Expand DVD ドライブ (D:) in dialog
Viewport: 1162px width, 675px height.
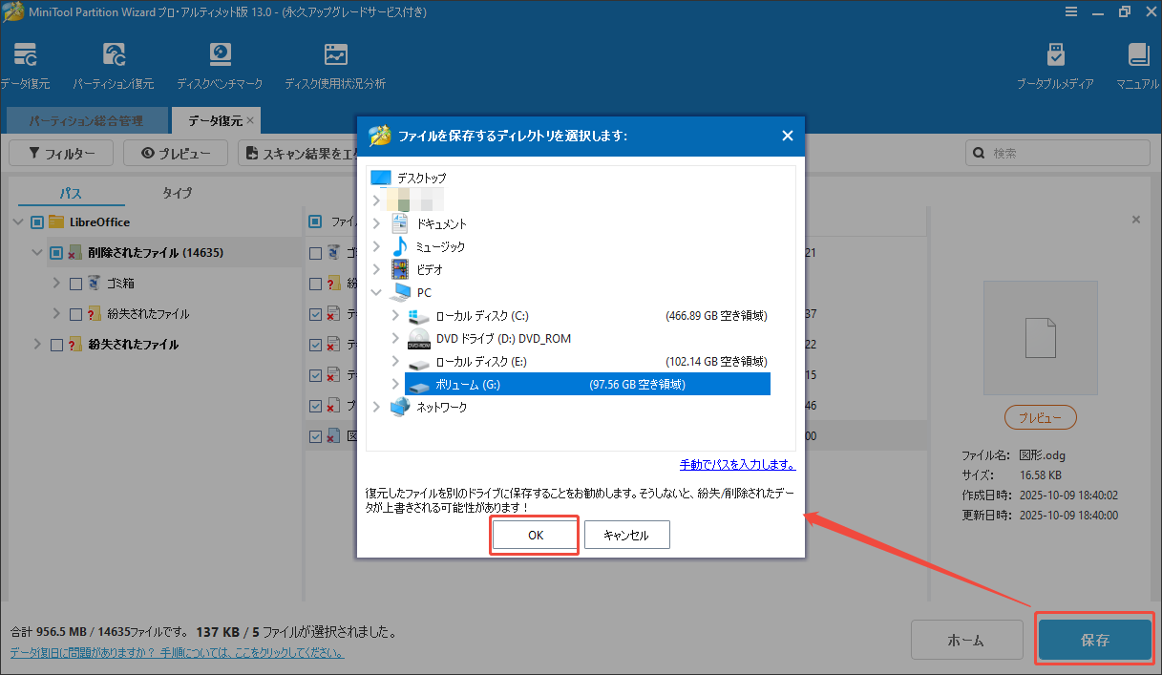[395, 338]
